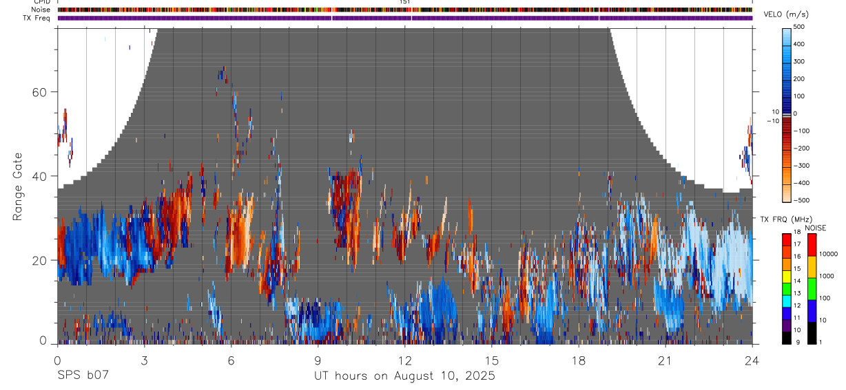Screen dimensions: 846x390
Task: Click the "18" hour tick on the time axis
Action: point(579,360)
